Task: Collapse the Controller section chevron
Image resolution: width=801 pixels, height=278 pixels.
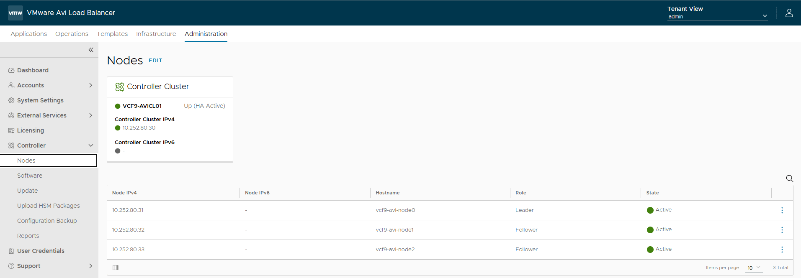Action: pyautogui.click(x=90, y=145)
